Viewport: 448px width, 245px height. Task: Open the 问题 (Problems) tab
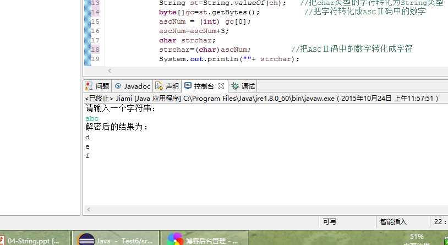click(x=97, y=86)
